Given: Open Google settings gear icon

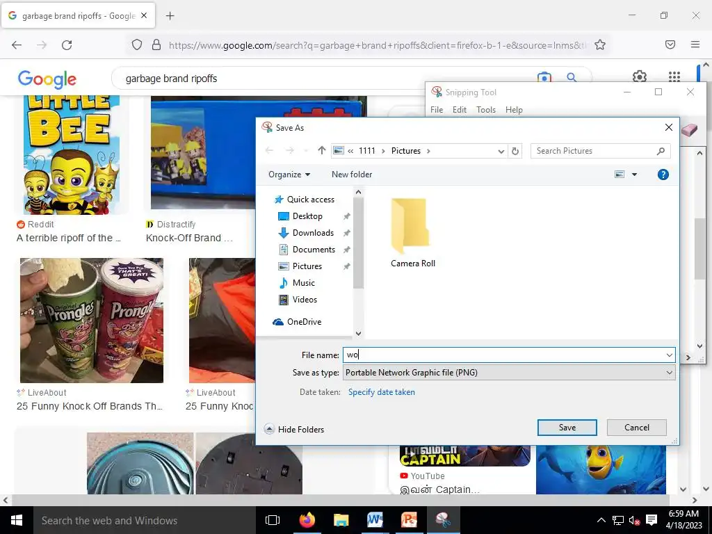Looking at the screenshot, I should click(640, 76).
